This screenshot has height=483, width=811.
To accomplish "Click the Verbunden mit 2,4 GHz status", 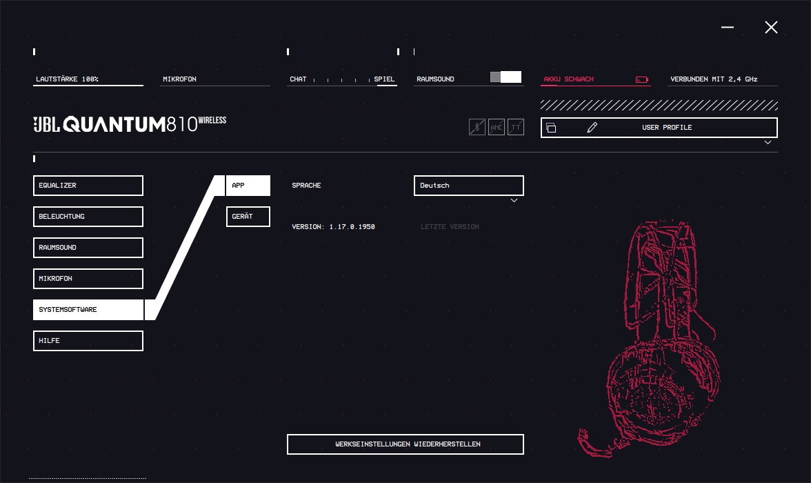I will 714,79.
